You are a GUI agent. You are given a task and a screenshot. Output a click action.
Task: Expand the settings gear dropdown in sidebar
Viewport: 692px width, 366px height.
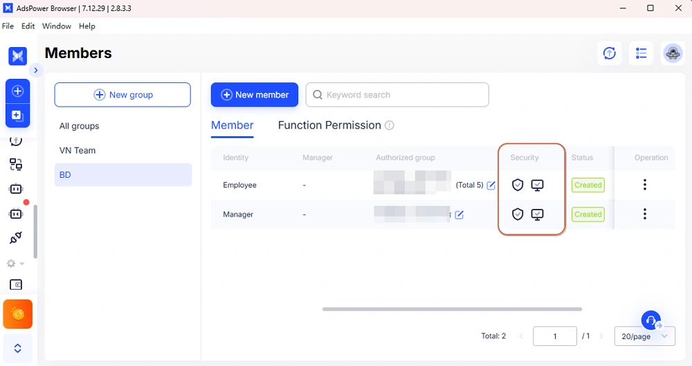point(15,264)
